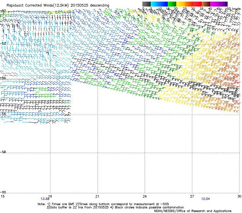This screenshot has height=213, width=242.
Task: Click the latitude axis label -52
Action: pos(3,44)
